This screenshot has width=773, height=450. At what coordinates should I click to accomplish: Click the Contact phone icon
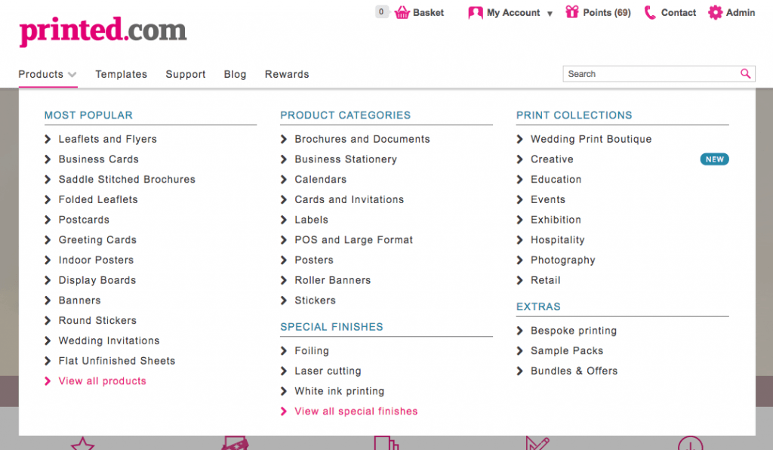pos(649,12)
